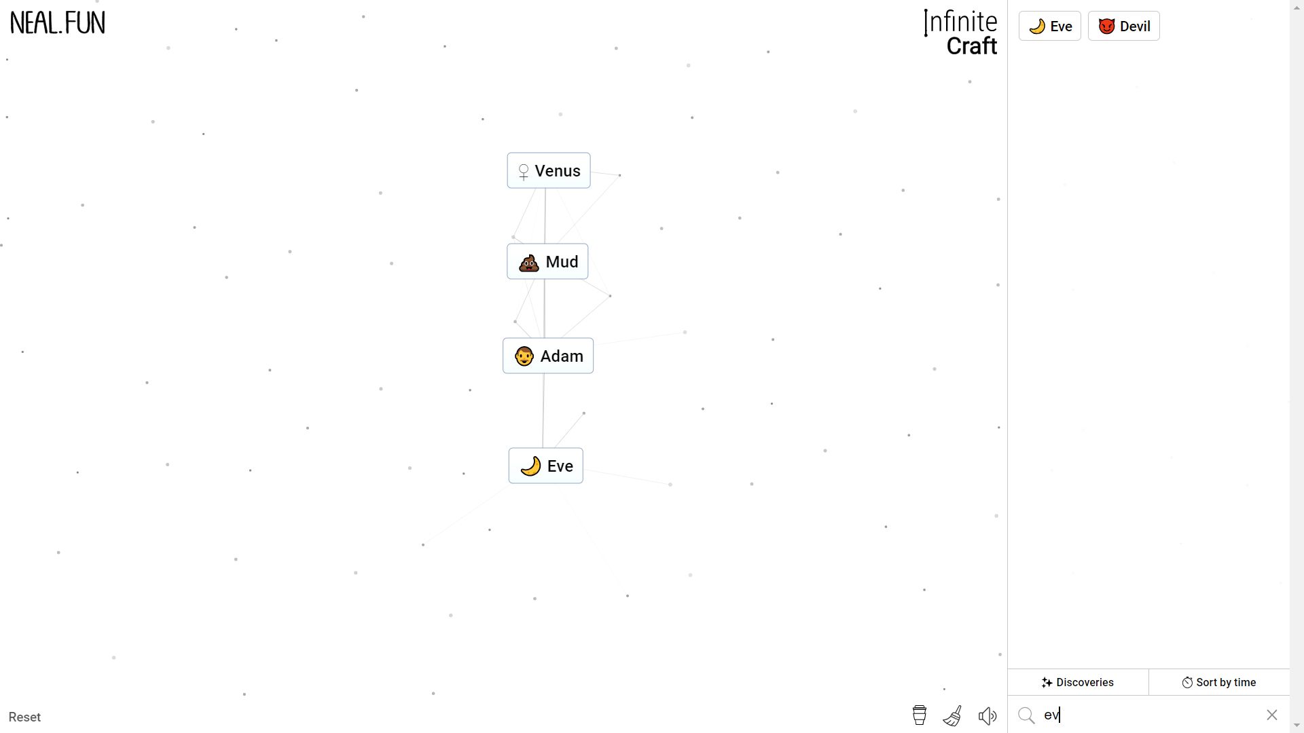Screen dimensions: 1304x733
Task: Click Reset to clear the canvas
Action: pyautogui.click(x=24, y=717)
